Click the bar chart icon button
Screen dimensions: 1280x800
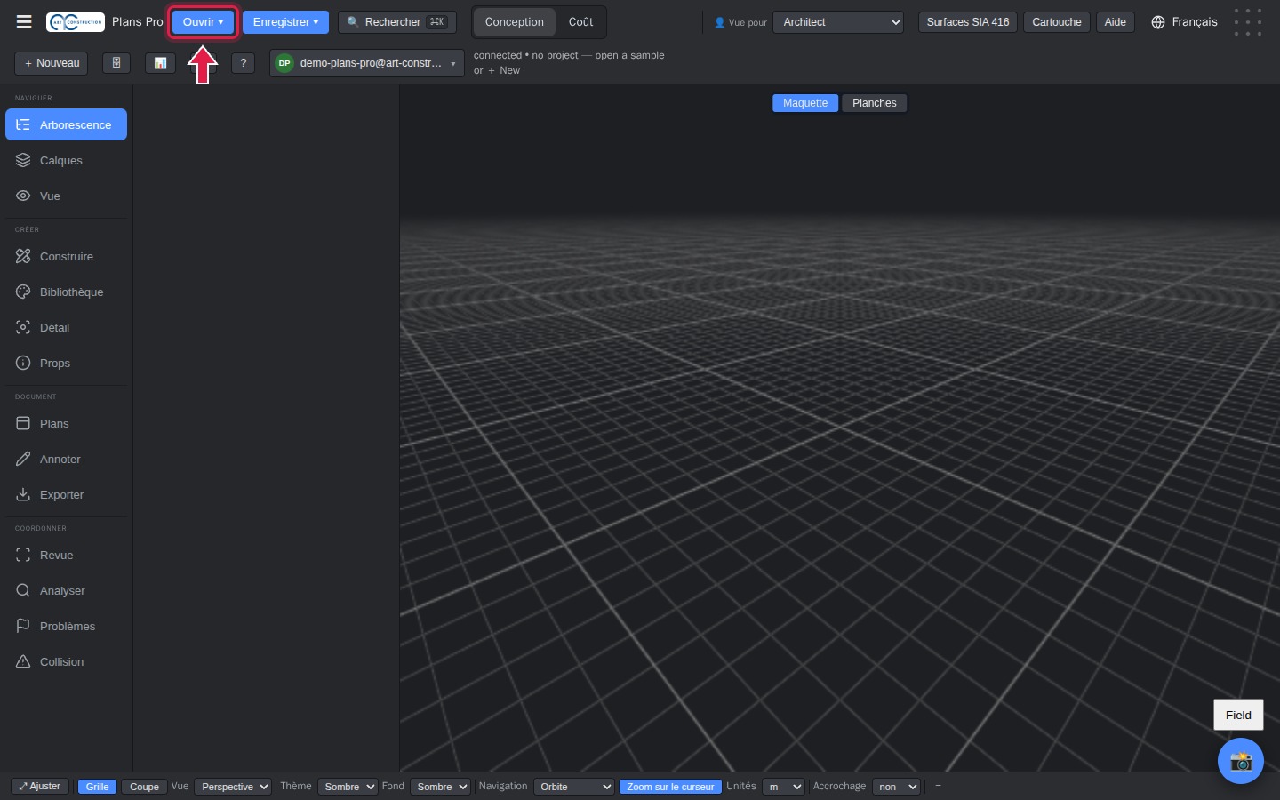pos(160,63)
